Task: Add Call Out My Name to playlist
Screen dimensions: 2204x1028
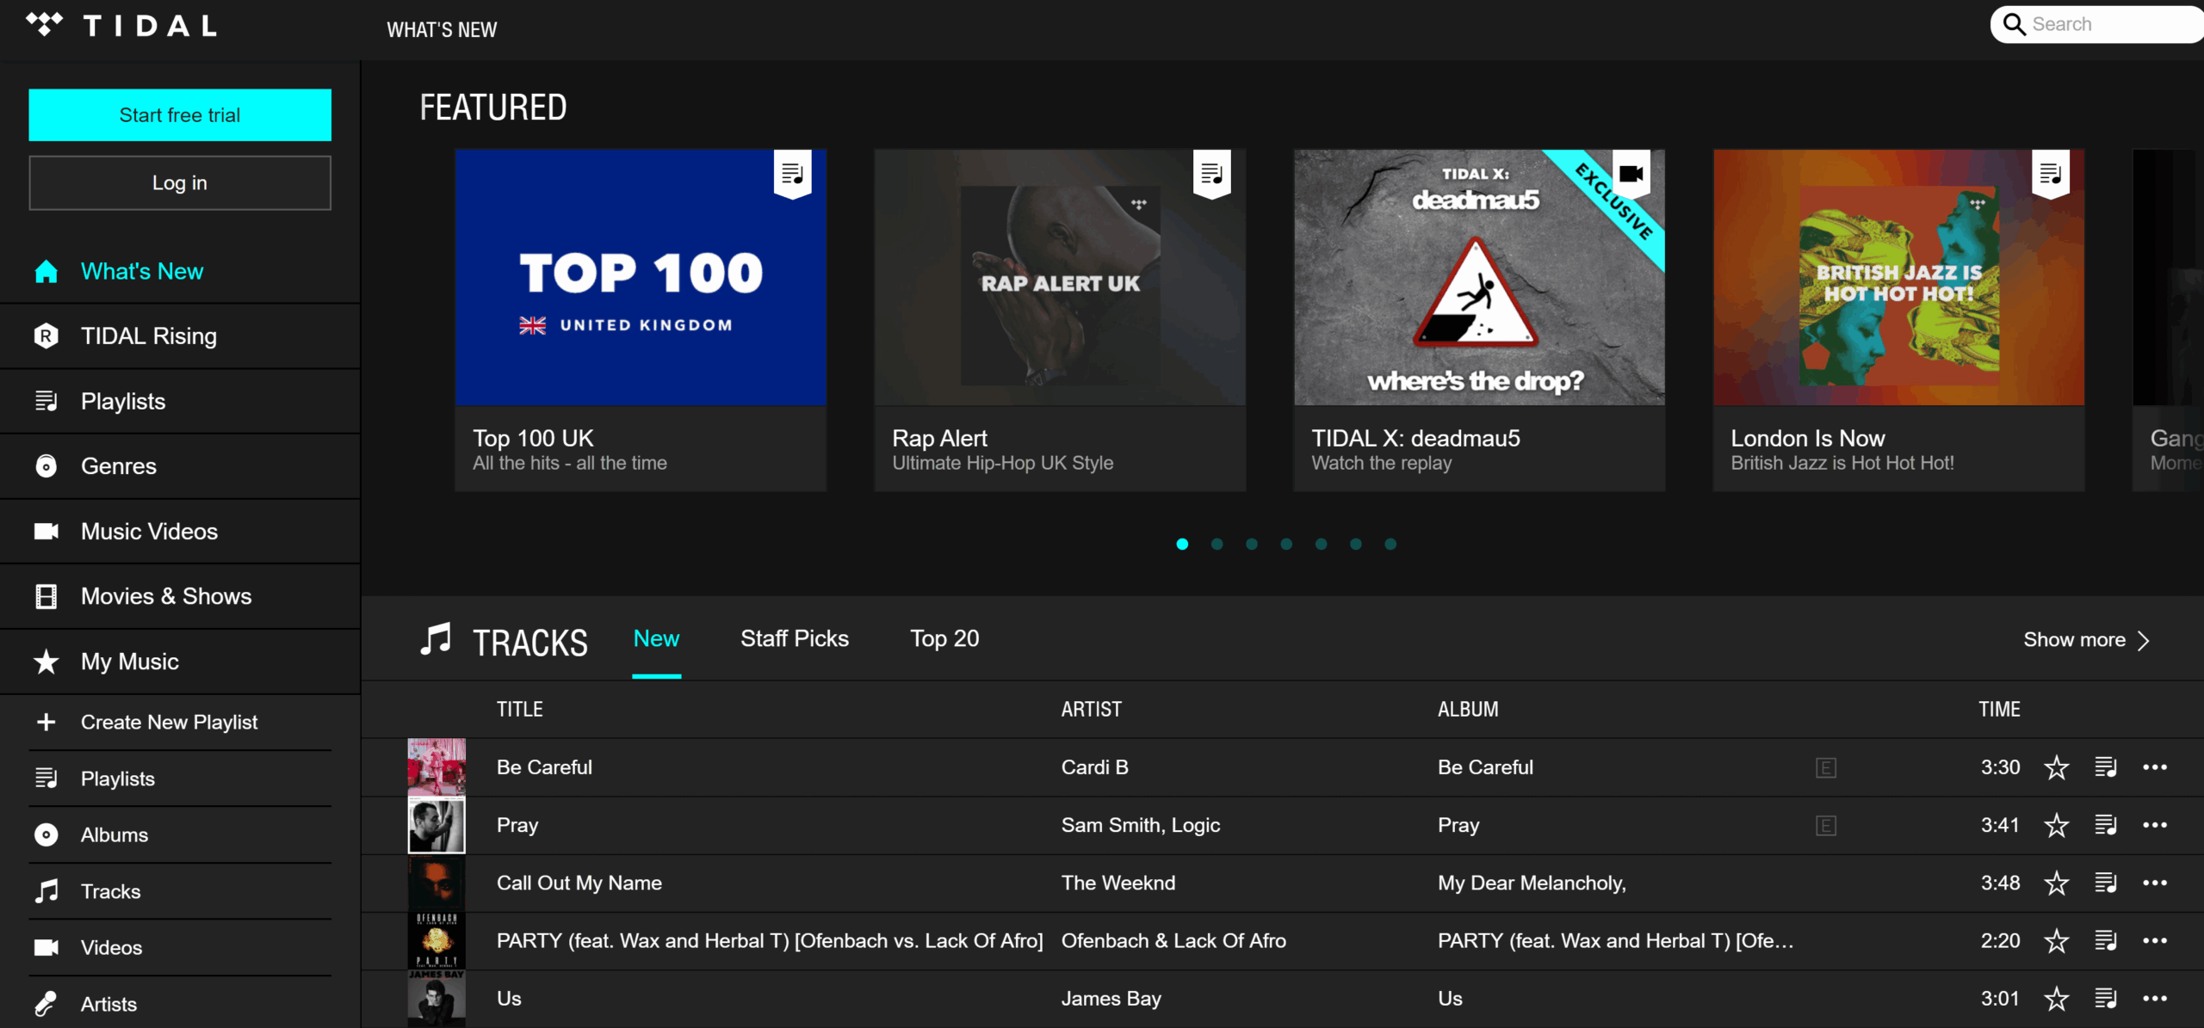Action: (x=2106, y=883)
